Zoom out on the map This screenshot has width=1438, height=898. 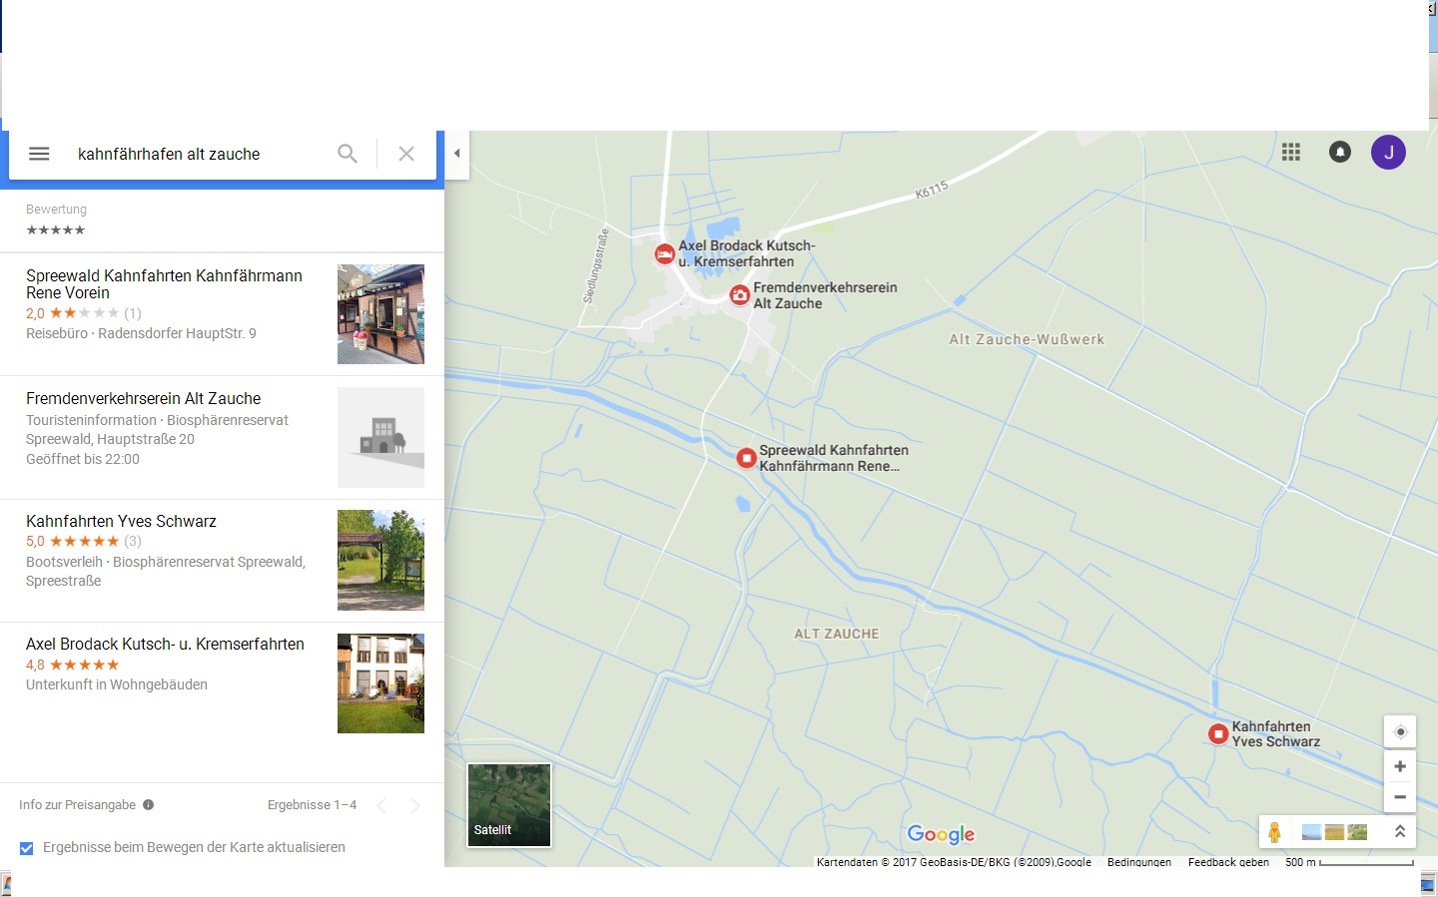pos(1400,797)
